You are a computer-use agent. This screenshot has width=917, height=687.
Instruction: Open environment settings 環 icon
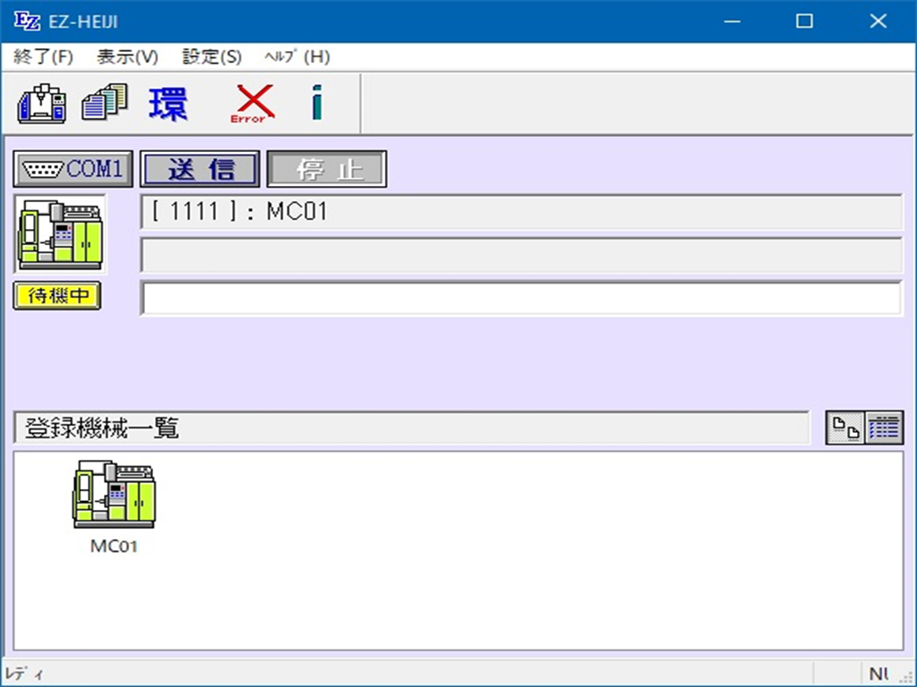[x=168, y=104]
